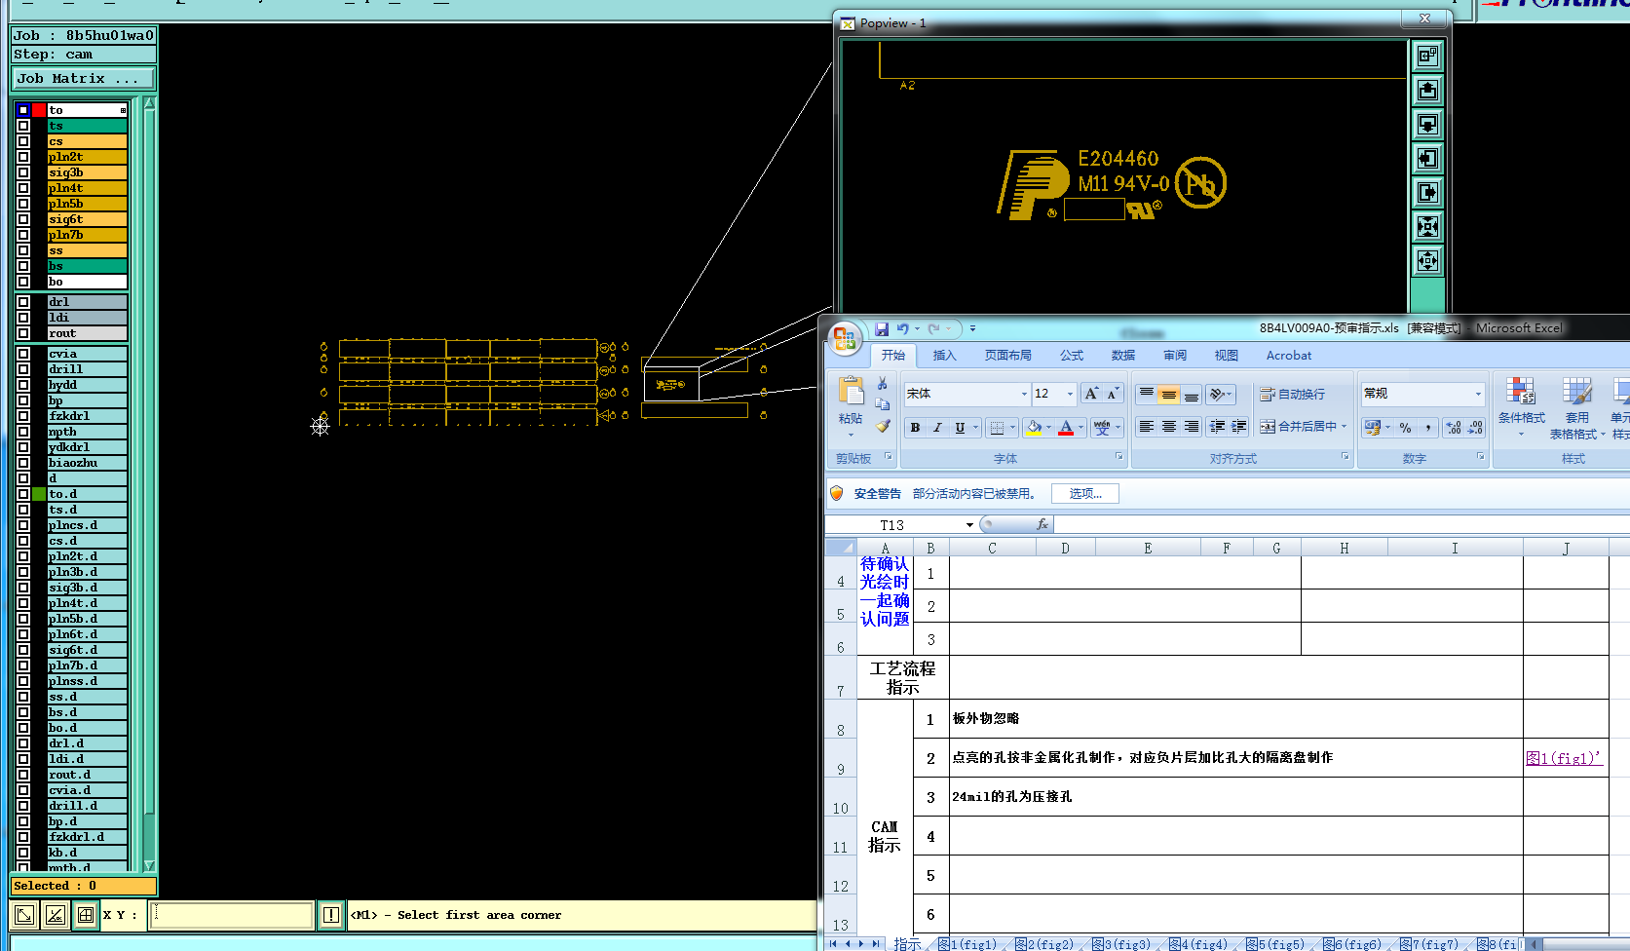This screenshot has height=951, width=1630.
Task: Click the Format Painter brush icon
Action: coord(883,426)
